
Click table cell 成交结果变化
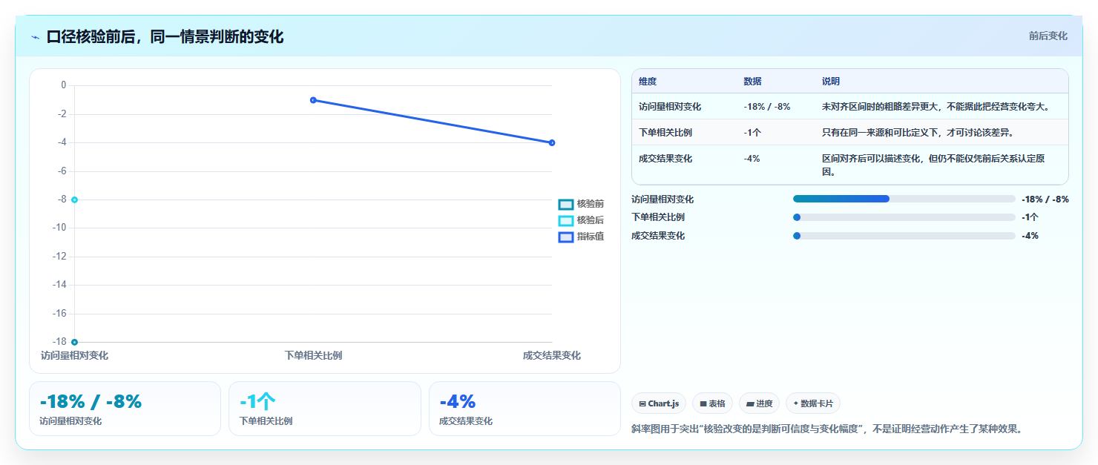click(x=665, y=159)
